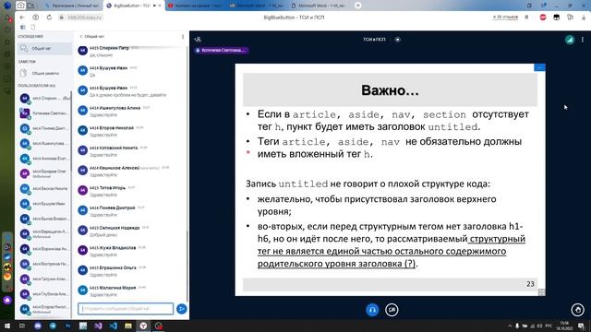Open Общие заметки shared notes
Image resolution: width=591 pixels, height=332 pixels.
(x=44, y=73)
